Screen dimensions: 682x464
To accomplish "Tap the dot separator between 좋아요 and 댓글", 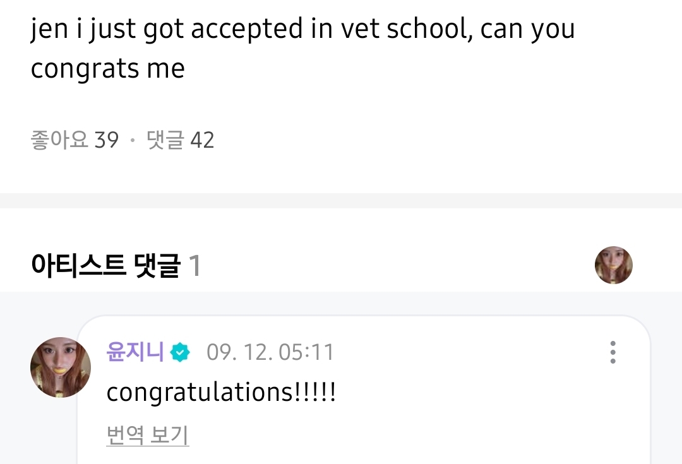I will (x=132, y=140).
